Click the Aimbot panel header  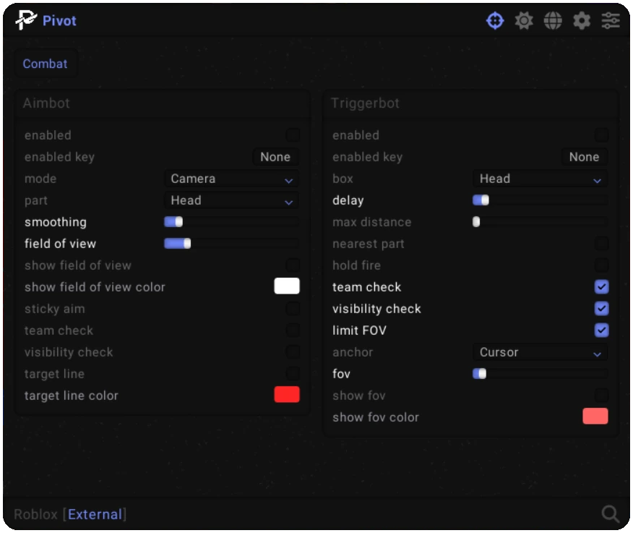click(x=163, y=103)
